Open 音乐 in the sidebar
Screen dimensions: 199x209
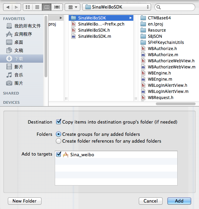(x=21, y=75)
